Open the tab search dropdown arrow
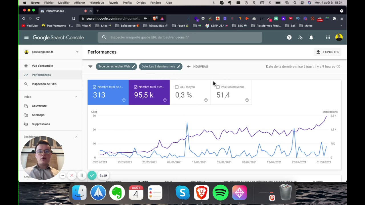 (x=342, y=11)
